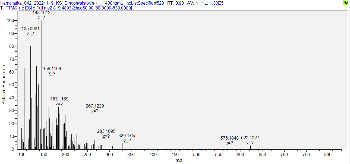Select the 329.1755 peak annotation
This screenshot has width=350, height=164.
tap(127, 136)
